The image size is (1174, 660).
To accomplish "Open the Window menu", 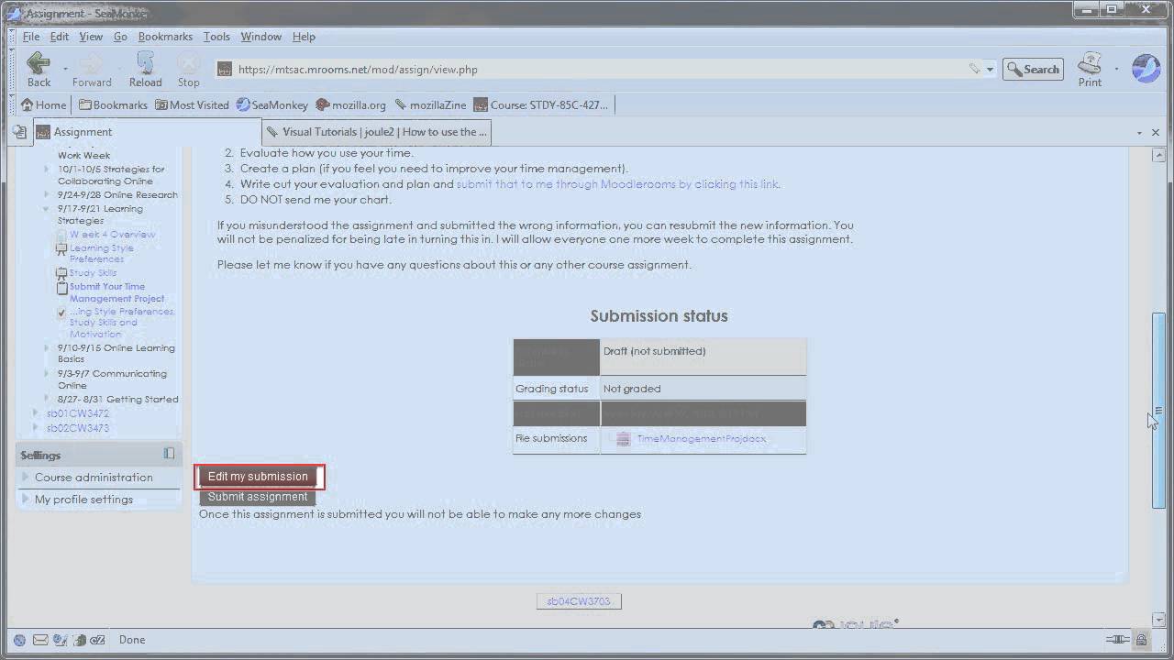I will (x=261, y=37).
